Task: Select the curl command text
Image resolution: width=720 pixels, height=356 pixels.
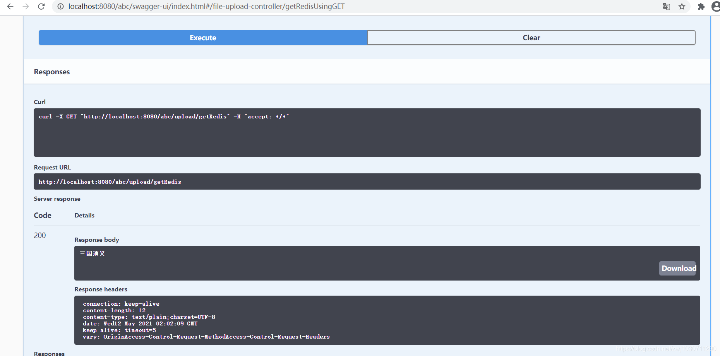Action: click(164, 116)
